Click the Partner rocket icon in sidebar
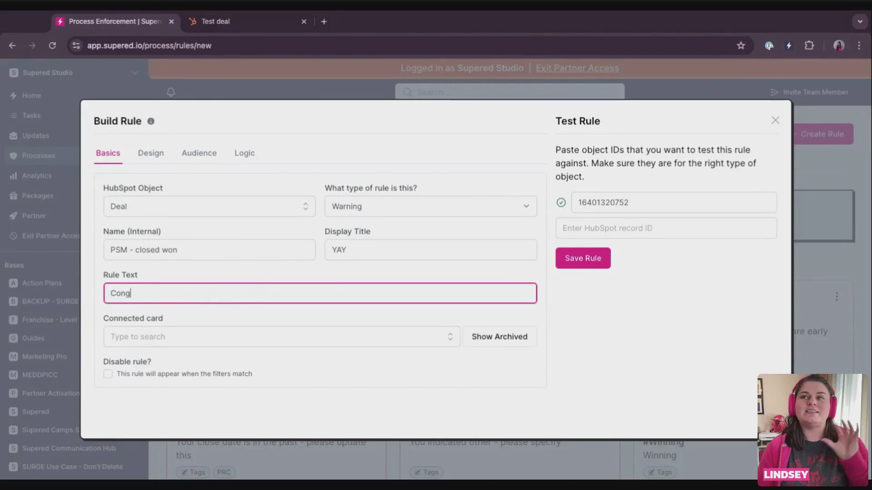This screenshot has width=872, height=490. point(13,216)
